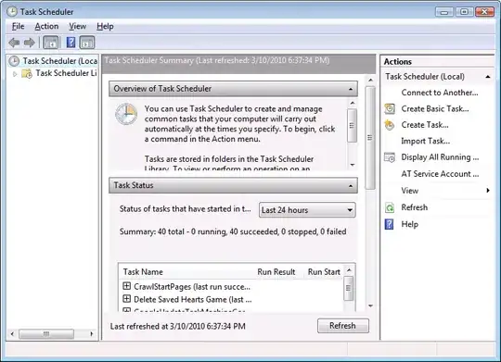The image size is (501, 362).
Task: Click the Run Result column header
Action: coord(276,272)
